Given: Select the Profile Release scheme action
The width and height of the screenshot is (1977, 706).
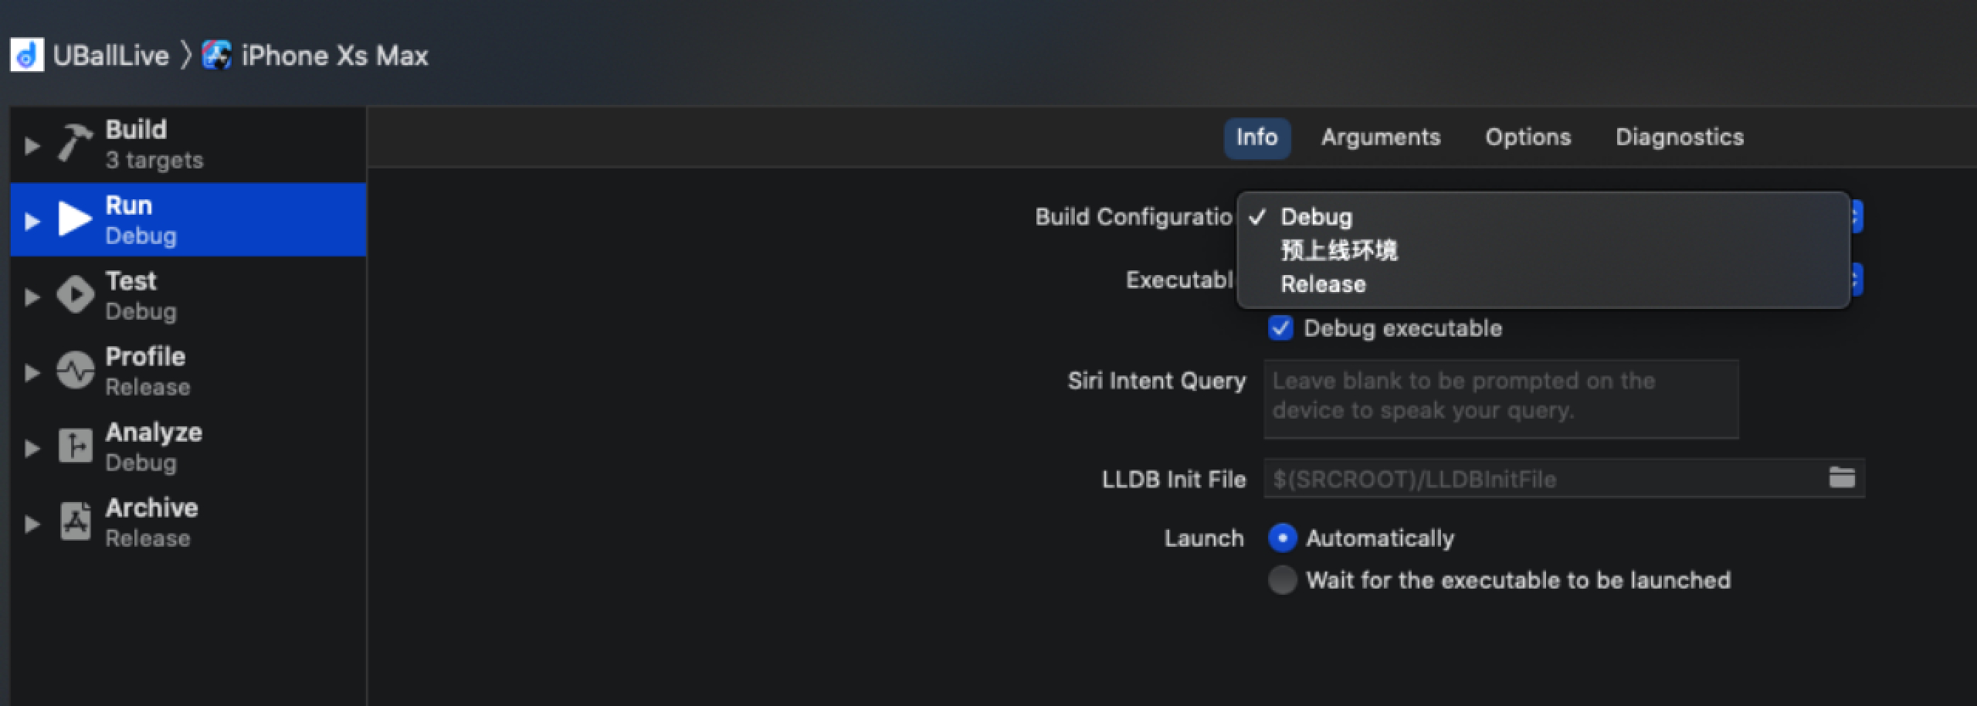Looking at the screenshot, I should tap(188, 371).
